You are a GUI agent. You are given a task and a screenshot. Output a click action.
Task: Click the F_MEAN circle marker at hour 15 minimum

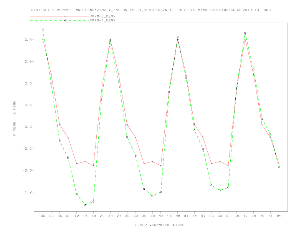[x=85, y=205]
